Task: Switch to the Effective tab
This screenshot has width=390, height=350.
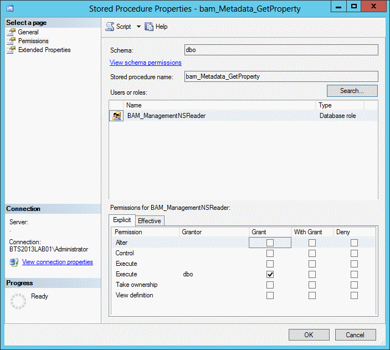Action: (x=149, y=221)
